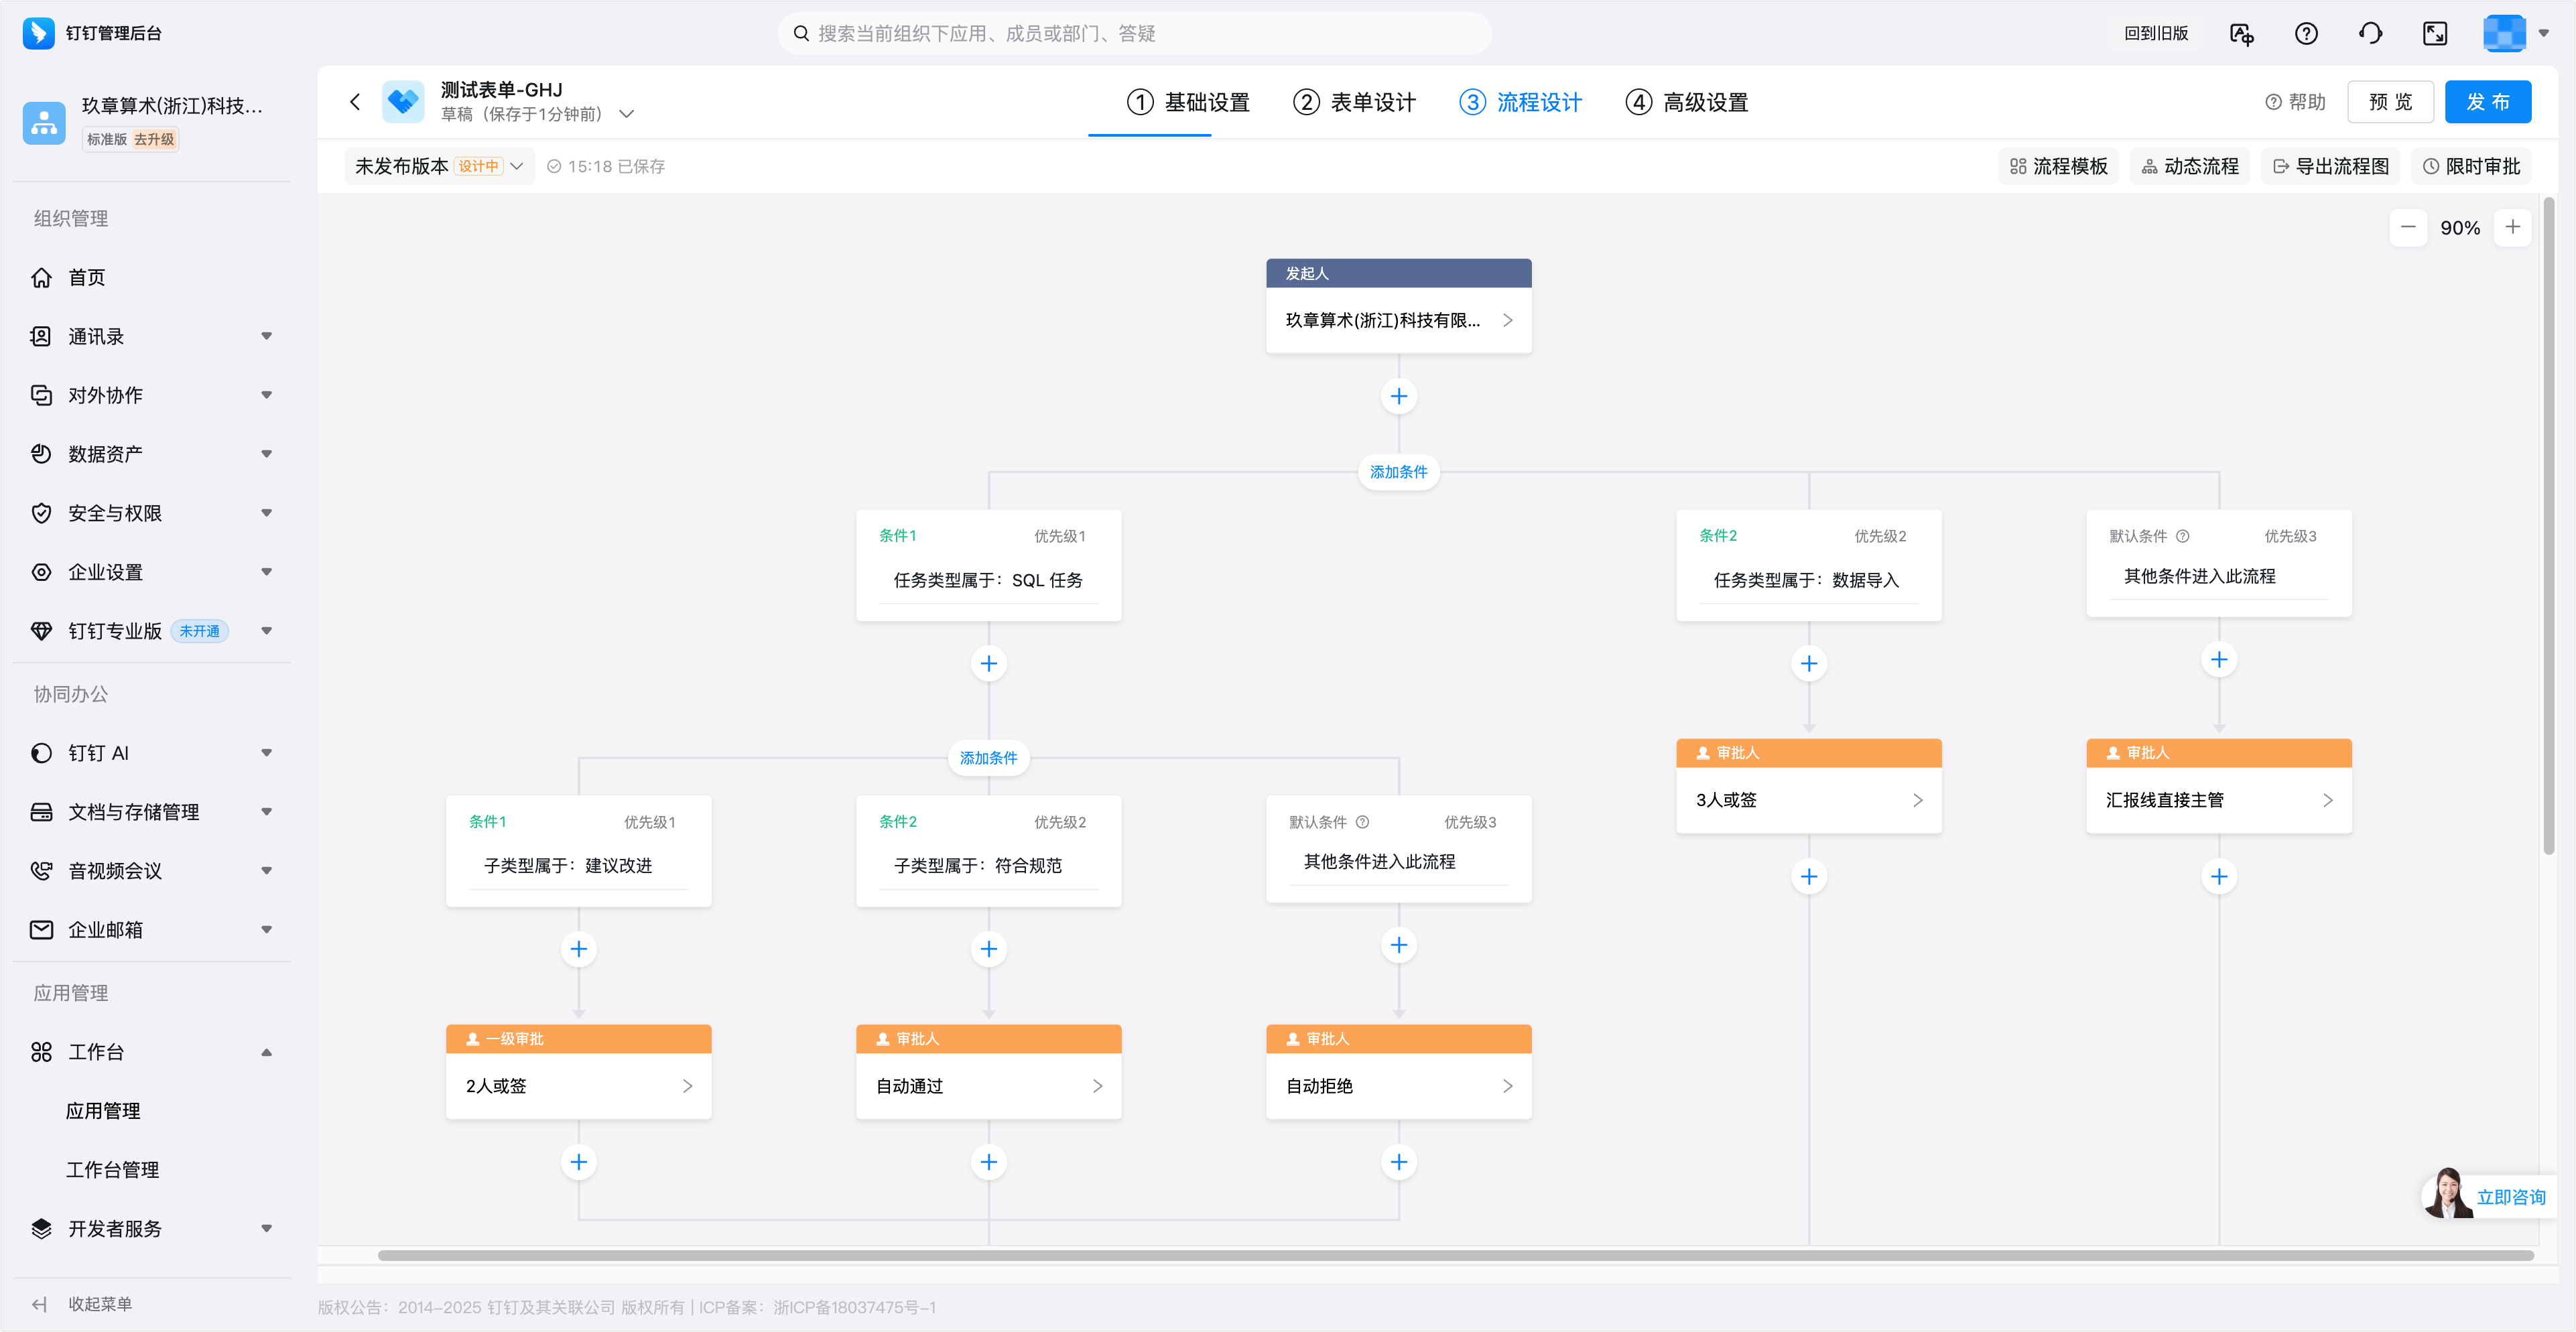Switch to 表单设计 step tab

point(1354,102)
